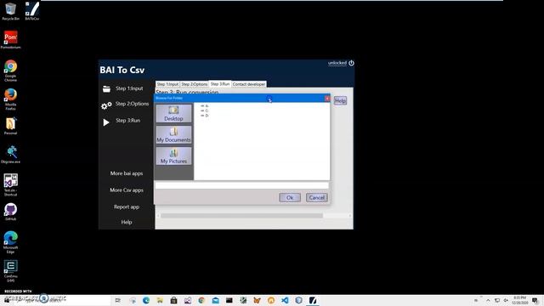Open the Step 3:Run sidebar item
Image resolution: width=544 pixels, height=306 pixels.
click(127, 121)
